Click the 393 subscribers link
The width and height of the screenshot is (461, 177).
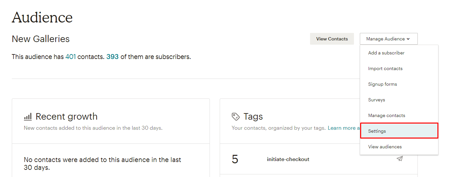(112, 57)
